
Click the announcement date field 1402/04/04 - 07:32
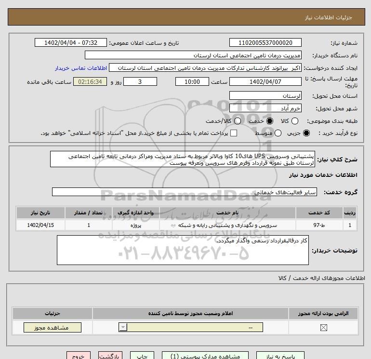70,42
